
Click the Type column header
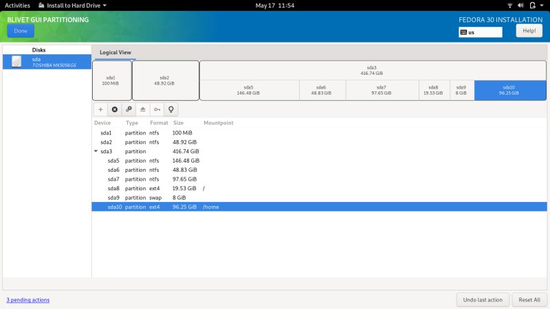(x=132, y=123)
